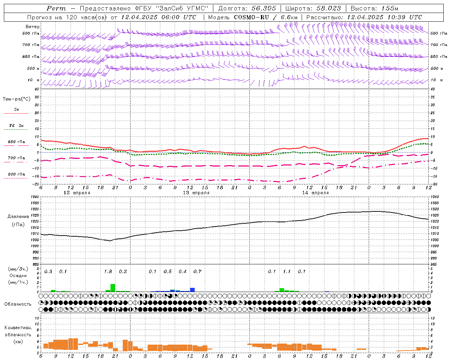Click the "0.7" precipitation amount
Viewport: 449px width, 359px height.
(197, 272)
